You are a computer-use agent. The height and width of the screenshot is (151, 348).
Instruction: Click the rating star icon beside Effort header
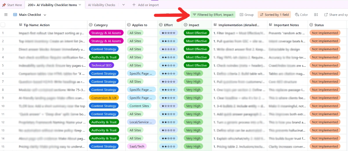point(161,25)
